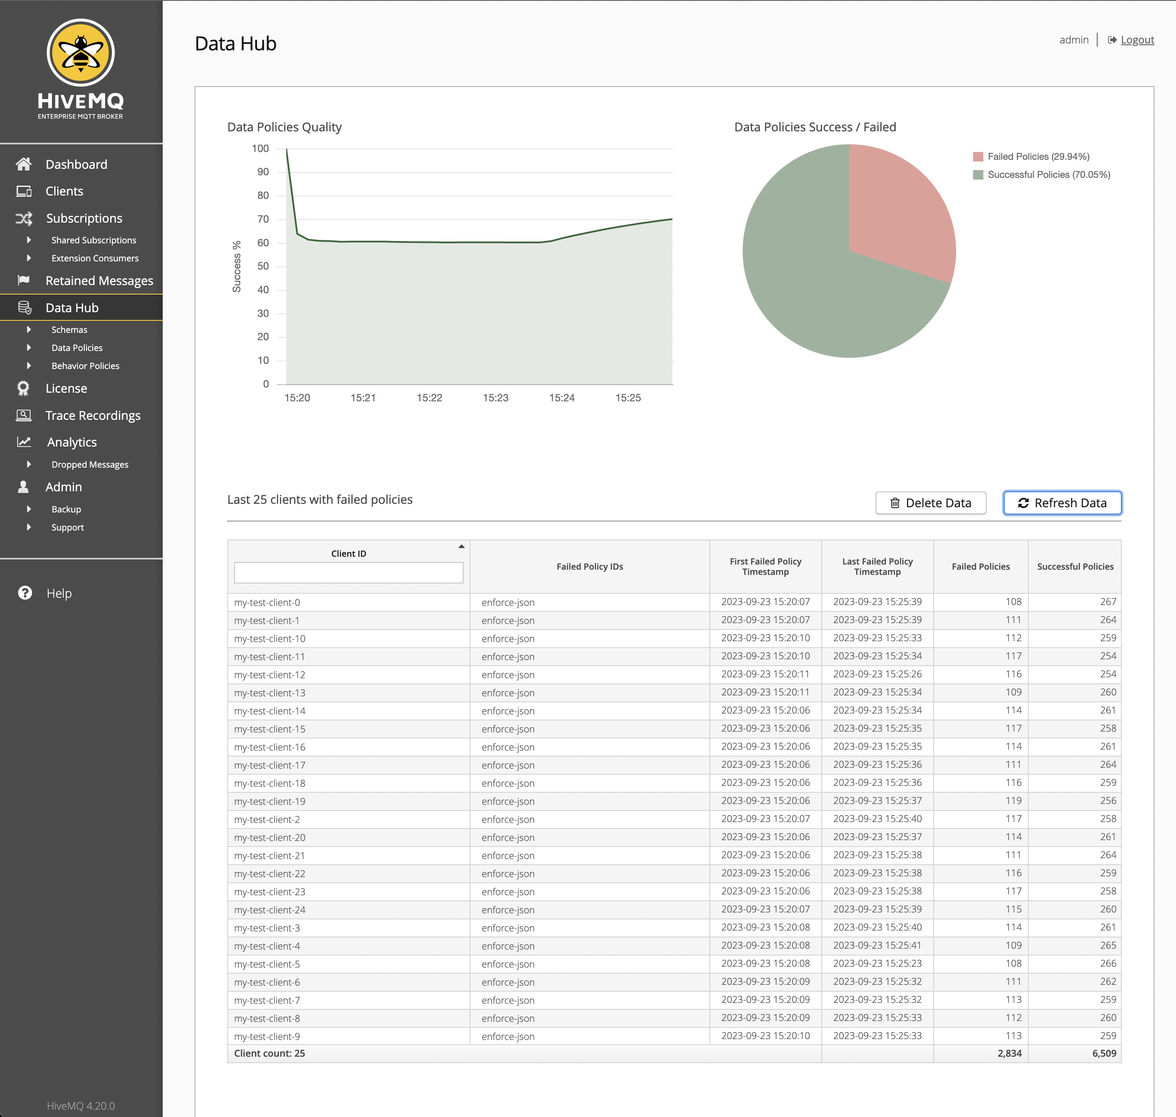Click the Delete Data button
1176x1117 pixels.
point(931,503)
